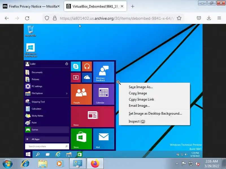Viewport: 226px width, 169px height.
Task: Open Windows Media Player taskbar icon
Action: click(x=60, y=164)
